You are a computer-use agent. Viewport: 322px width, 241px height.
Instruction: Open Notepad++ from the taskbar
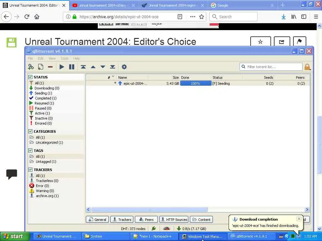tap(154, 236)
